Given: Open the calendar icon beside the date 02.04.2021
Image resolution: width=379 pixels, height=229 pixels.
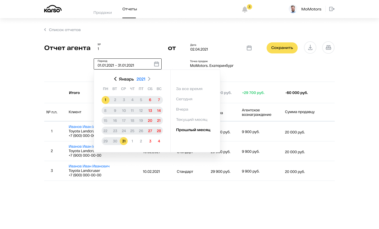Looking at the screenshot, I should point(249,48).
